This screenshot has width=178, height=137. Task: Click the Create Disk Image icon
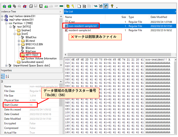[31, 6]
